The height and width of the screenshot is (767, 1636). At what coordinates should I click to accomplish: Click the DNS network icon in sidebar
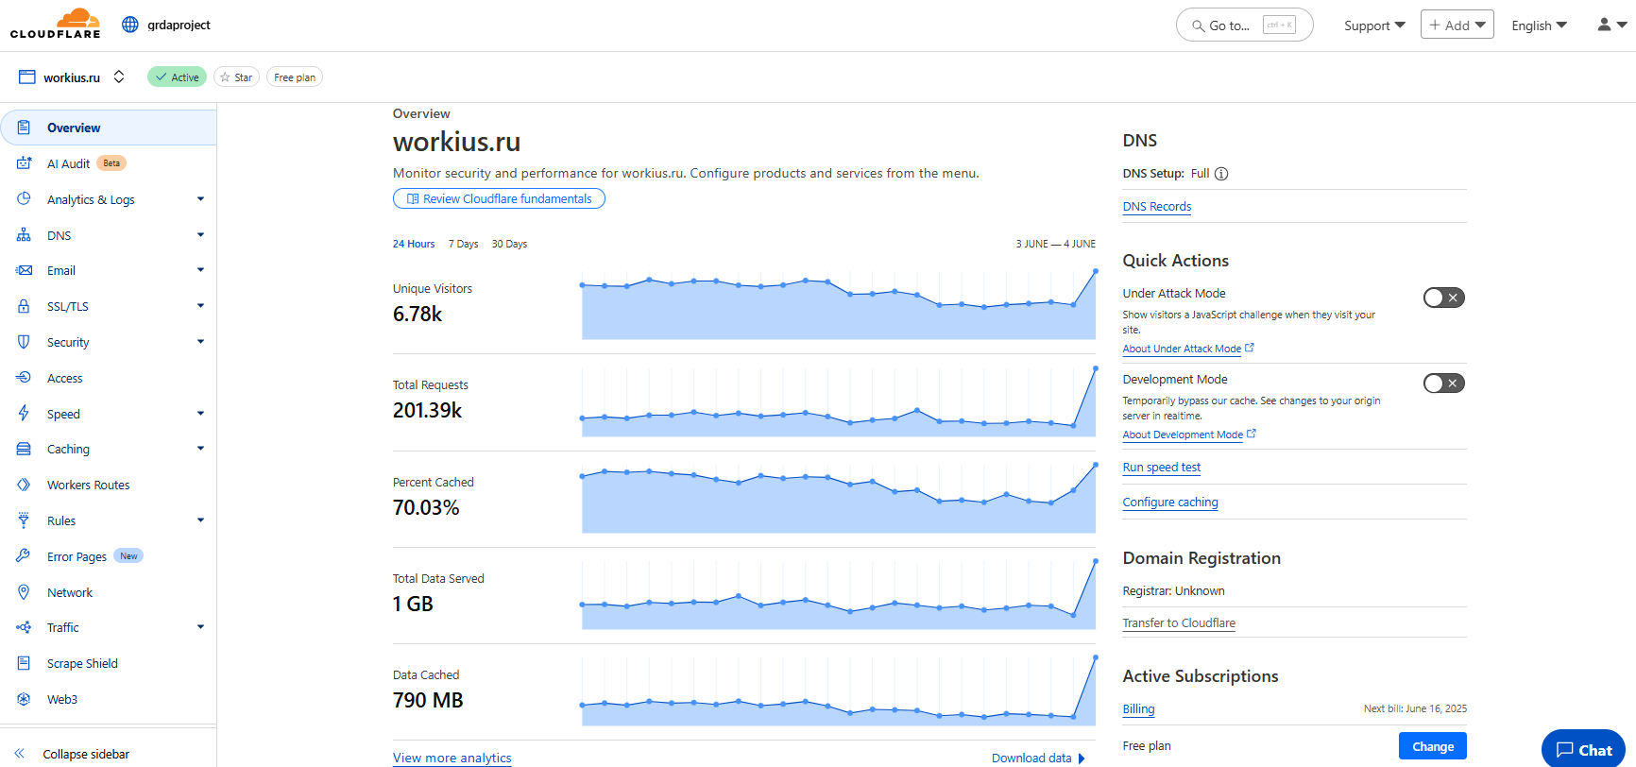click(x=24, y=235)
